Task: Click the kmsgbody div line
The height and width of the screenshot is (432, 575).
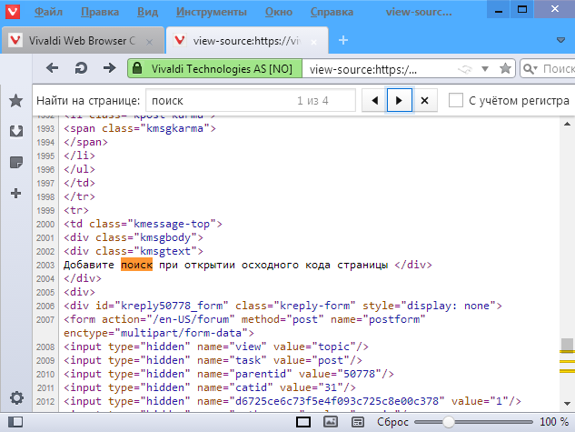Action: (x=134, y=237)
